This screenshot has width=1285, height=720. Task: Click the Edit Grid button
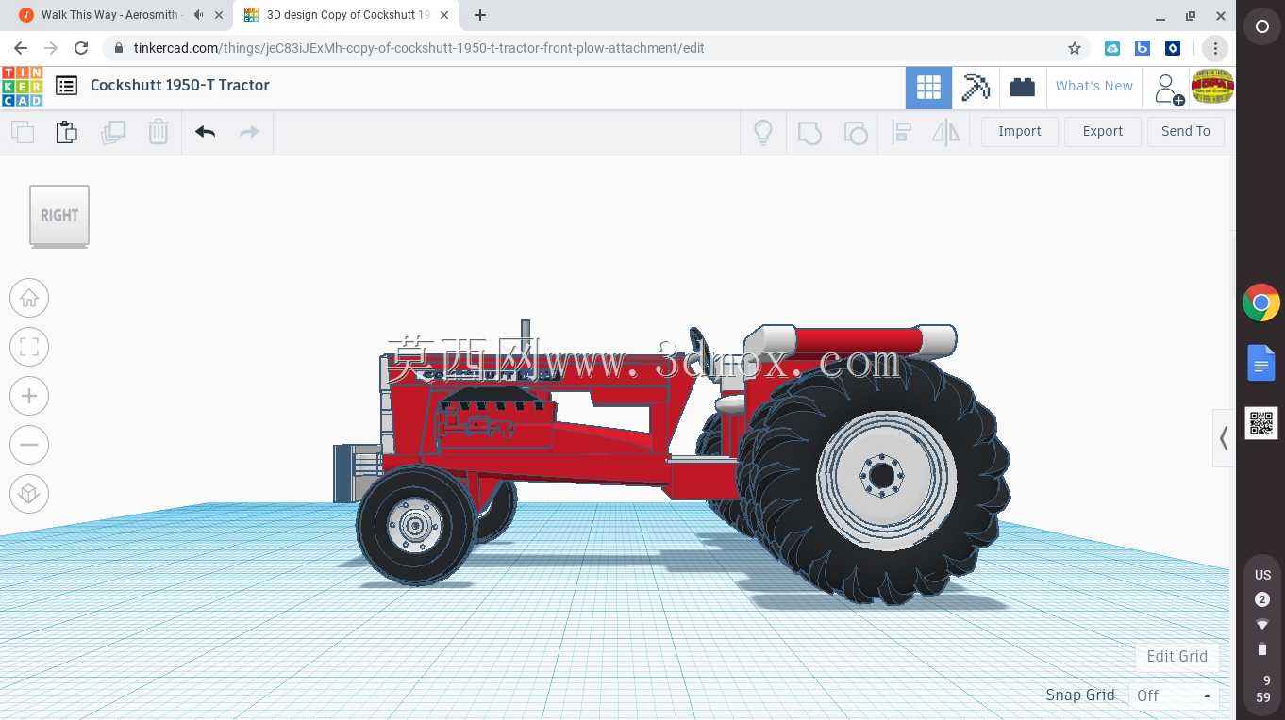[1177, 657]
